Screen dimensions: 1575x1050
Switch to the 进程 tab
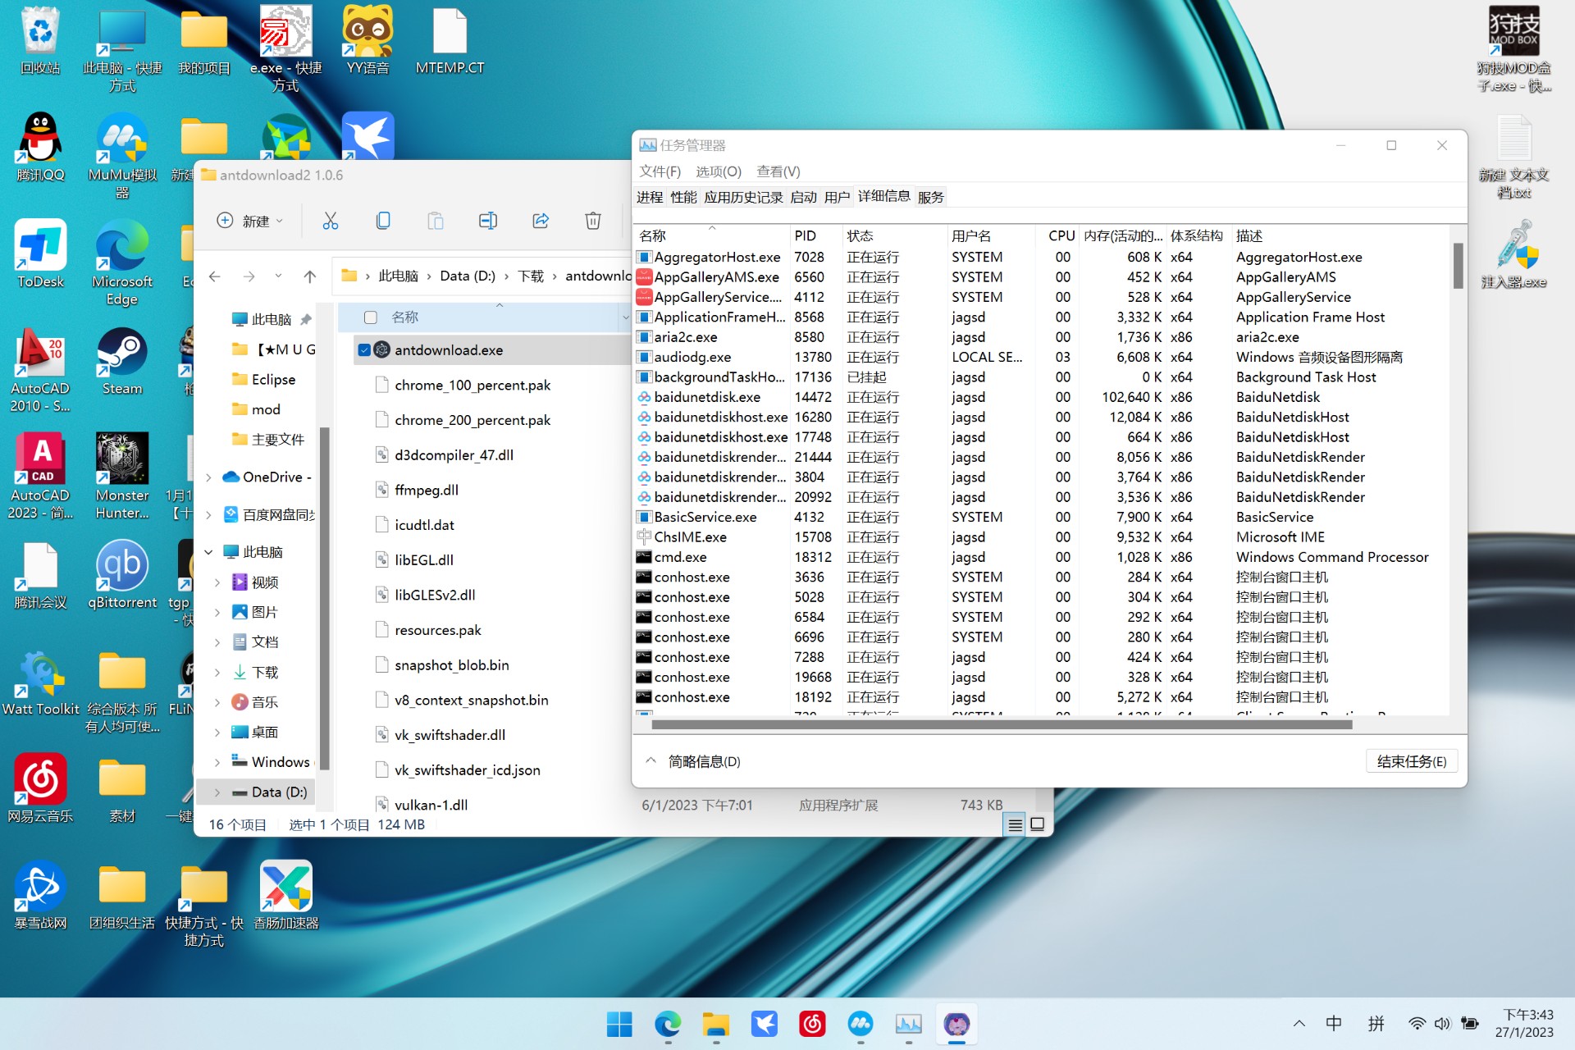pos(650,197)
